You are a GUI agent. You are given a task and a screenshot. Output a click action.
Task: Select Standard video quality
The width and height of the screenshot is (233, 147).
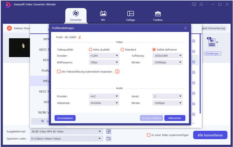pos(122,50)
